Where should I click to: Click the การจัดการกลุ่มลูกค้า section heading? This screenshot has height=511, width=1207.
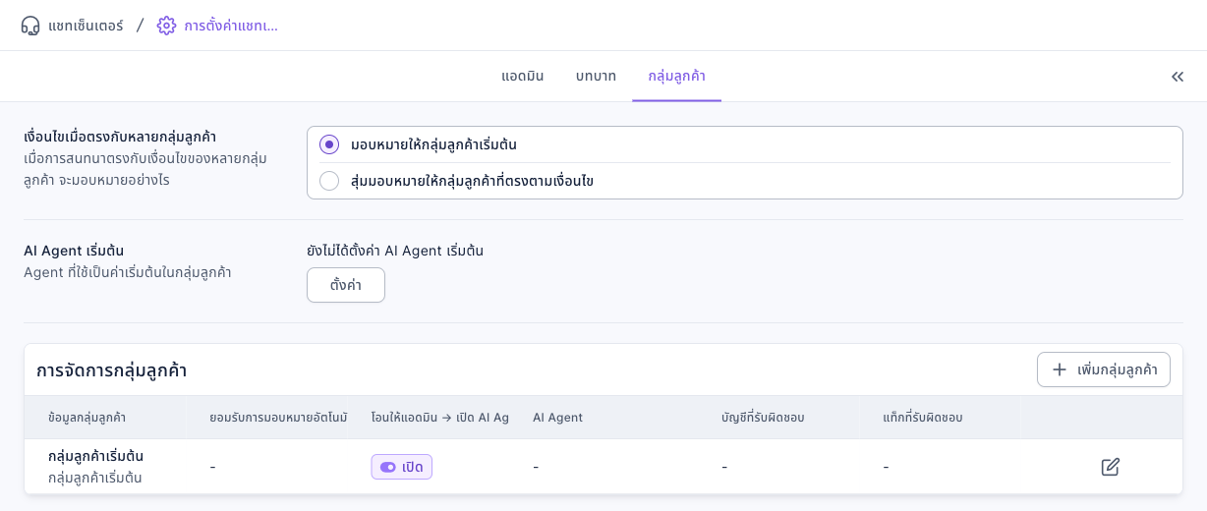click(x=111, y=370)
